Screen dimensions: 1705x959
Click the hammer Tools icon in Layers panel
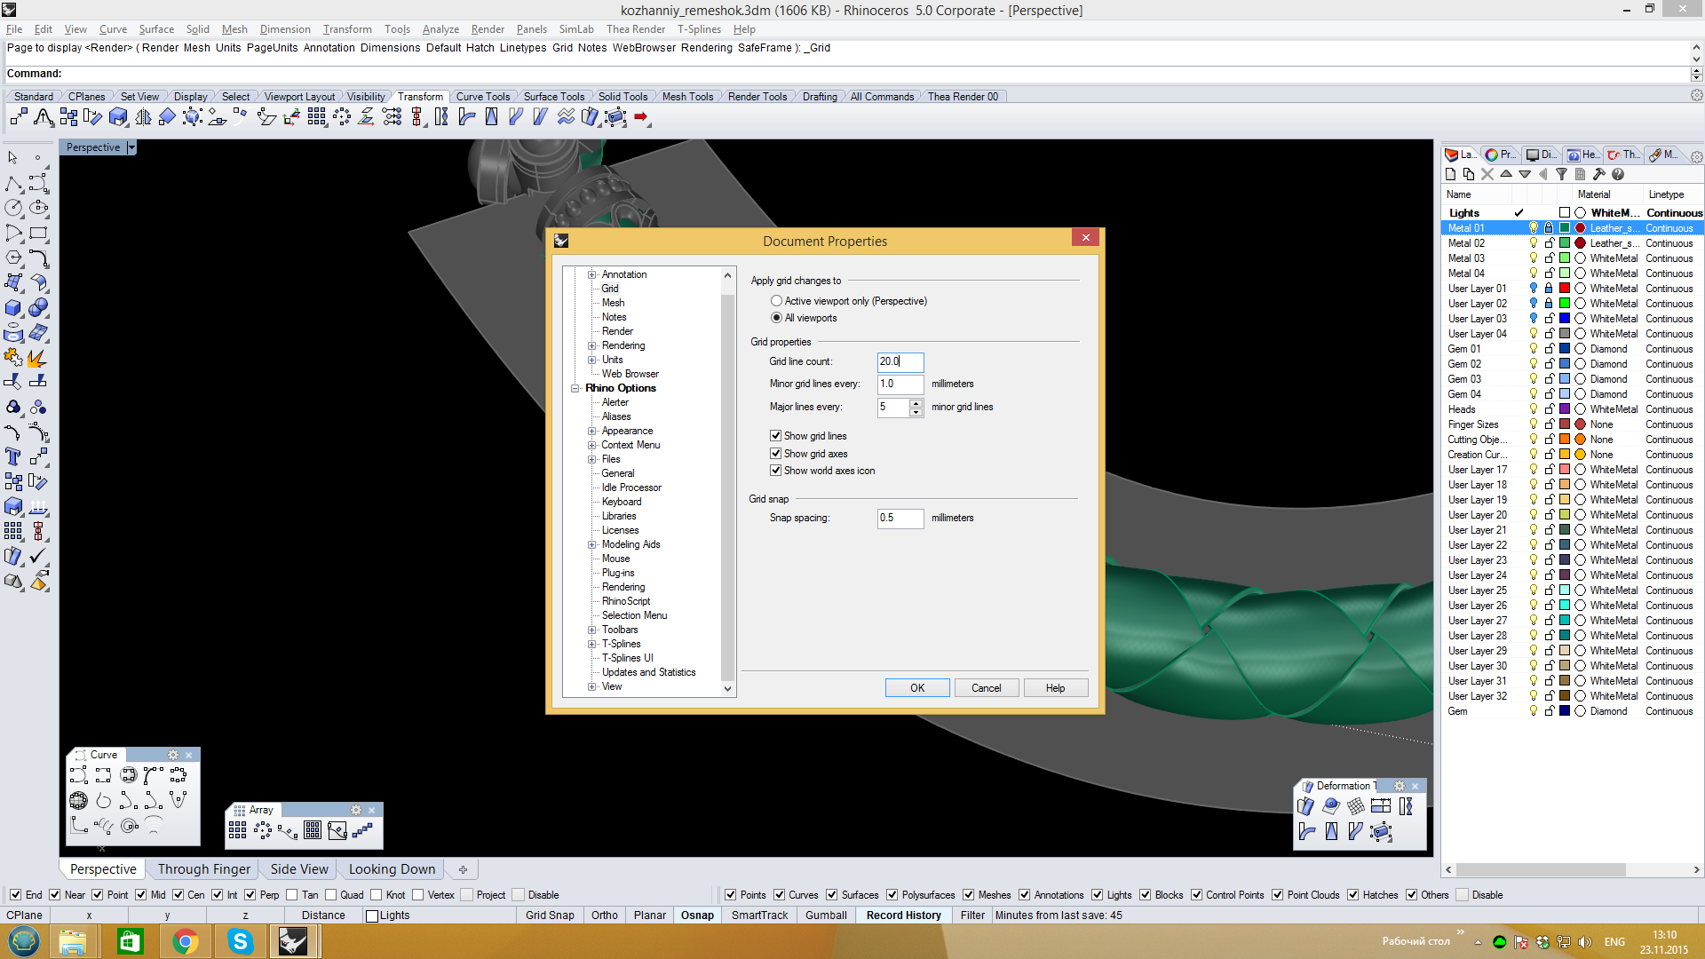(x=1599, y=174)
